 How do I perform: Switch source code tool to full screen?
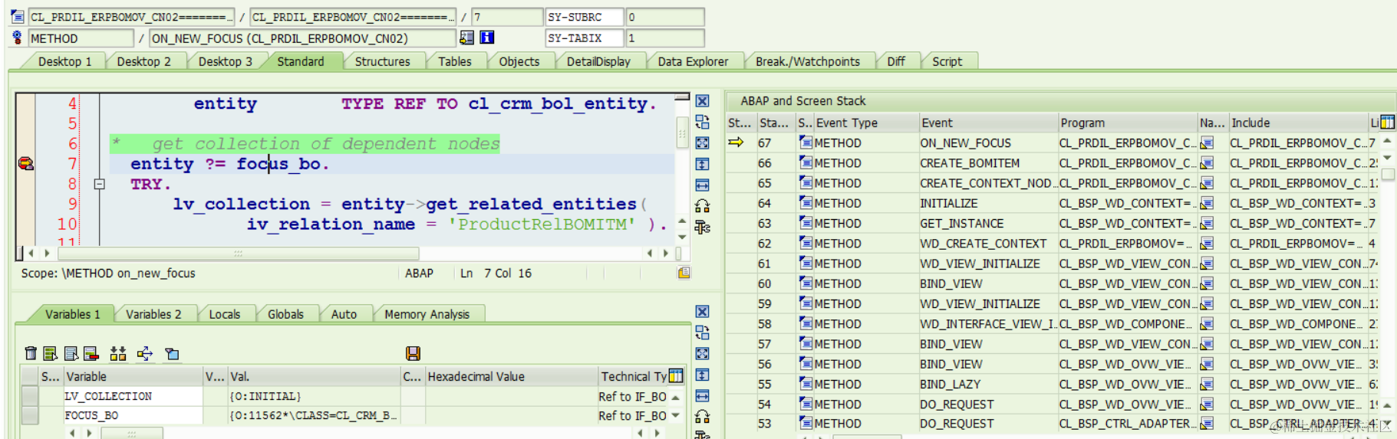[702, 143]
